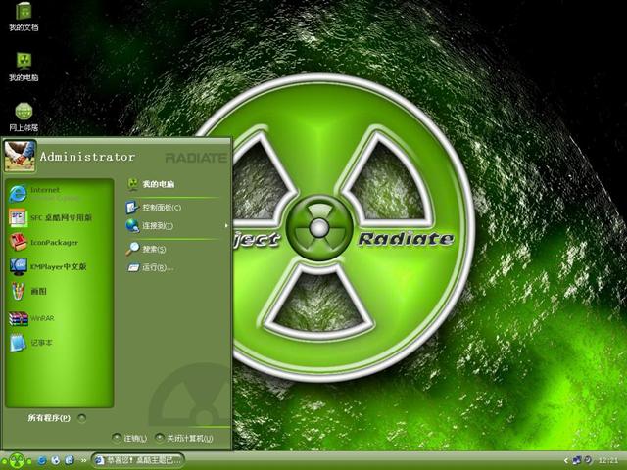Screen dimensions: 627x470
Task: Click the Administrator user name text
Action: click(x=87, y=157)
